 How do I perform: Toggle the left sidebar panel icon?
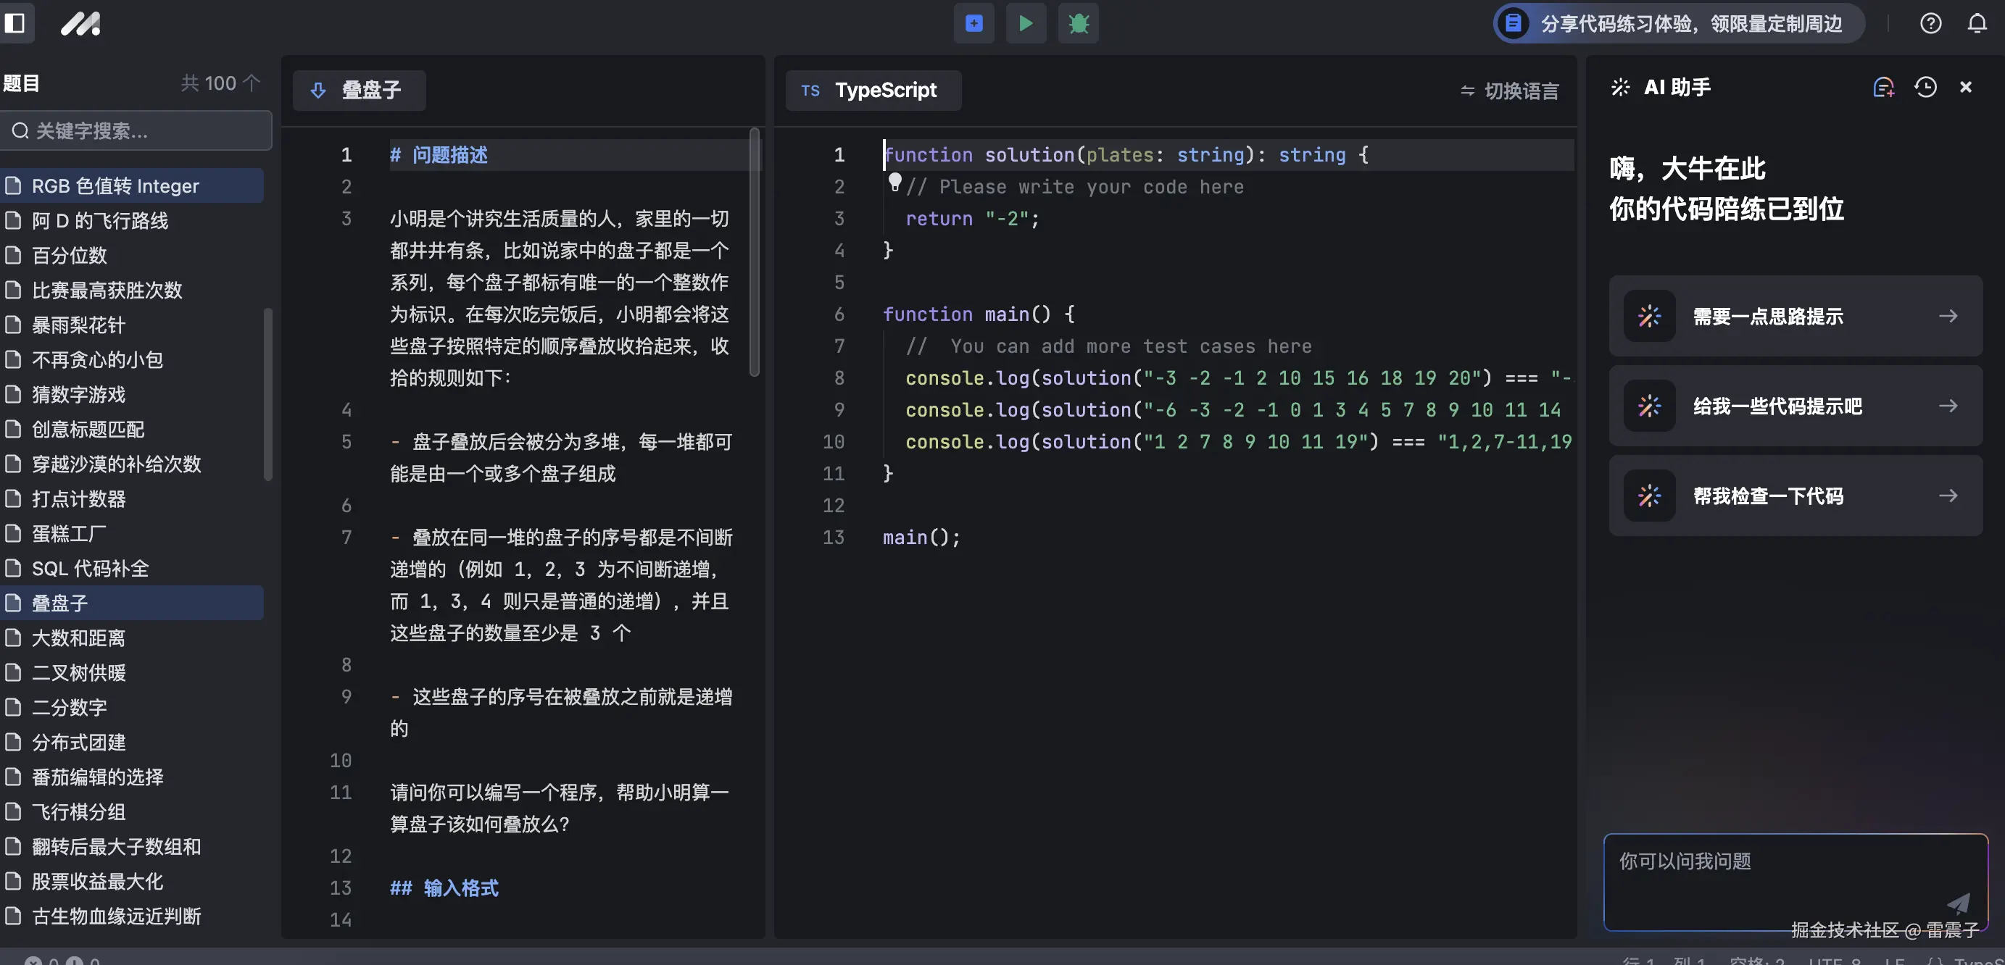(14, 23)
